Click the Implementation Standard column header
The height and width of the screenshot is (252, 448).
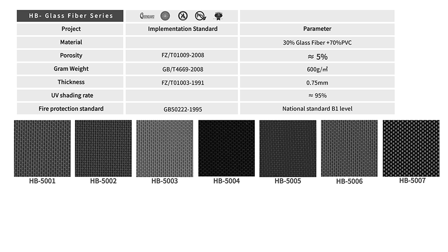click(x=182, y=29)
